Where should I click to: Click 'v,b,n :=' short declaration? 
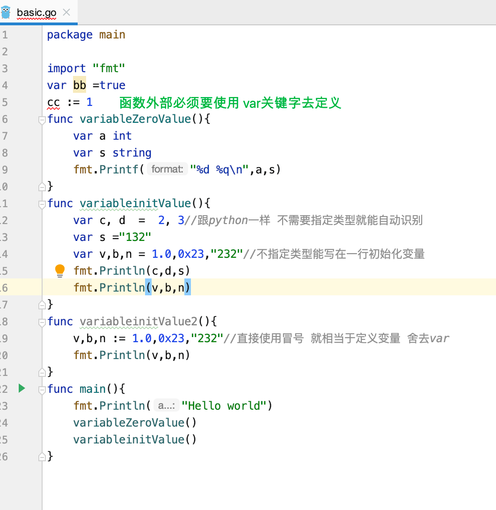click(x=99, y=338)
